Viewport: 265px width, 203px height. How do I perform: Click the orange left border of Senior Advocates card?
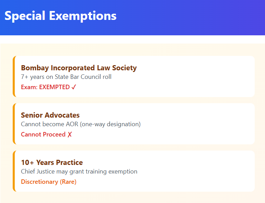[x=14, y=124]
